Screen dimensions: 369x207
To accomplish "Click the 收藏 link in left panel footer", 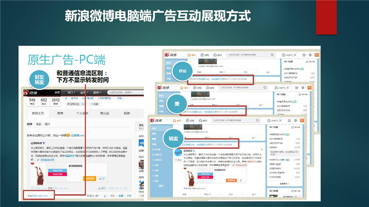I will click(x=121, y=196).
